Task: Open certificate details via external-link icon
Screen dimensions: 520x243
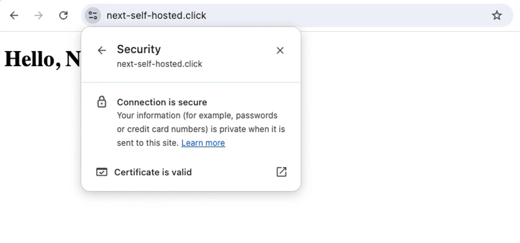Action: (281, 172)
